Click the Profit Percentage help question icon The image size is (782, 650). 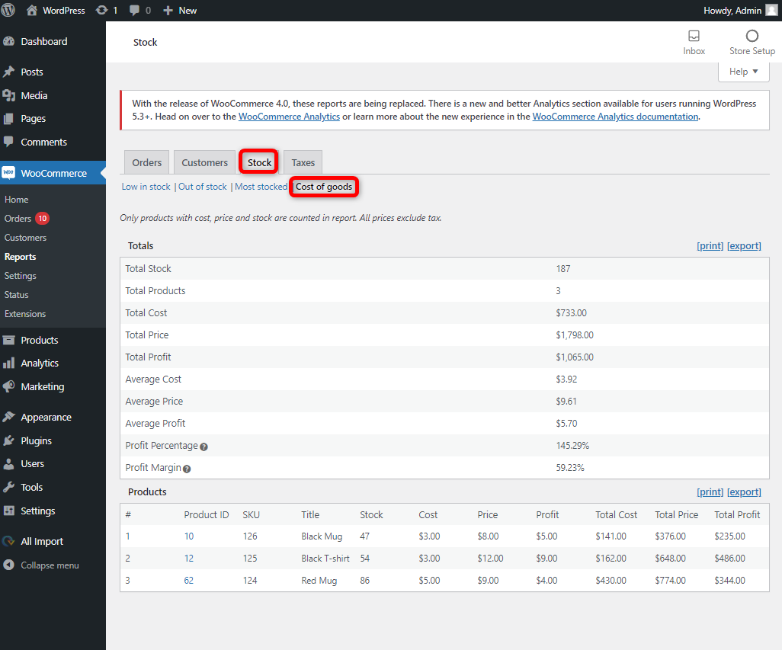[204, 447]
